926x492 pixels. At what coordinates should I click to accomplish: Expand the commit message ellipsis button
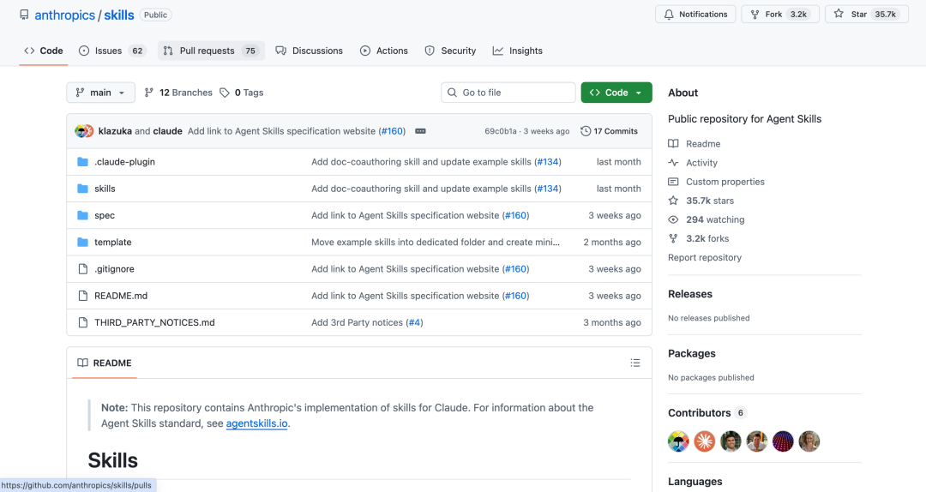coord(420,131)
